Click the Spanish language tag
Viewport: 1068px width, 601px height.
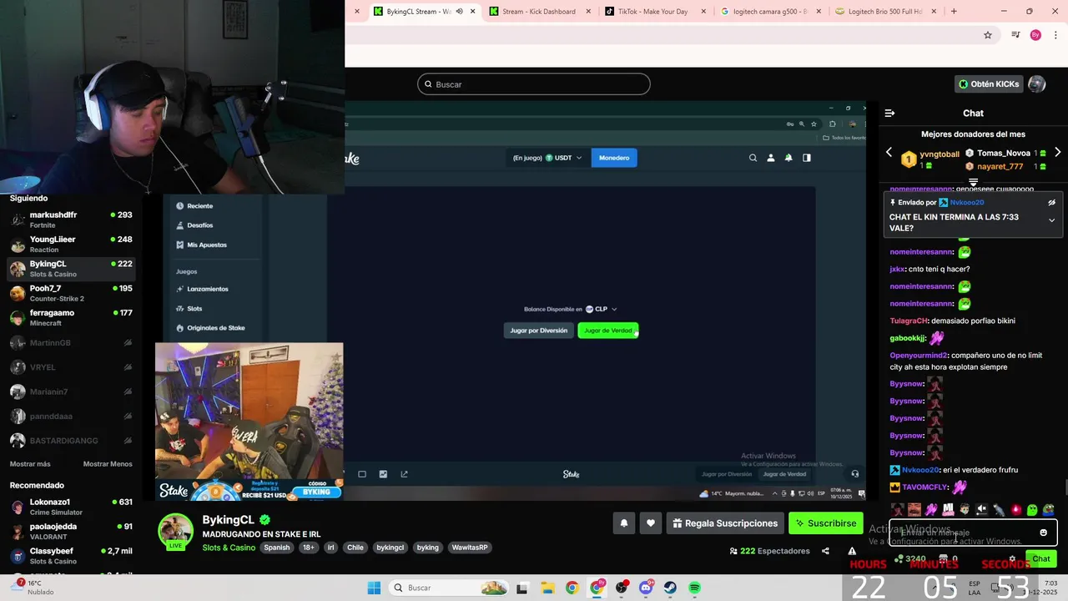pos(277,548)
